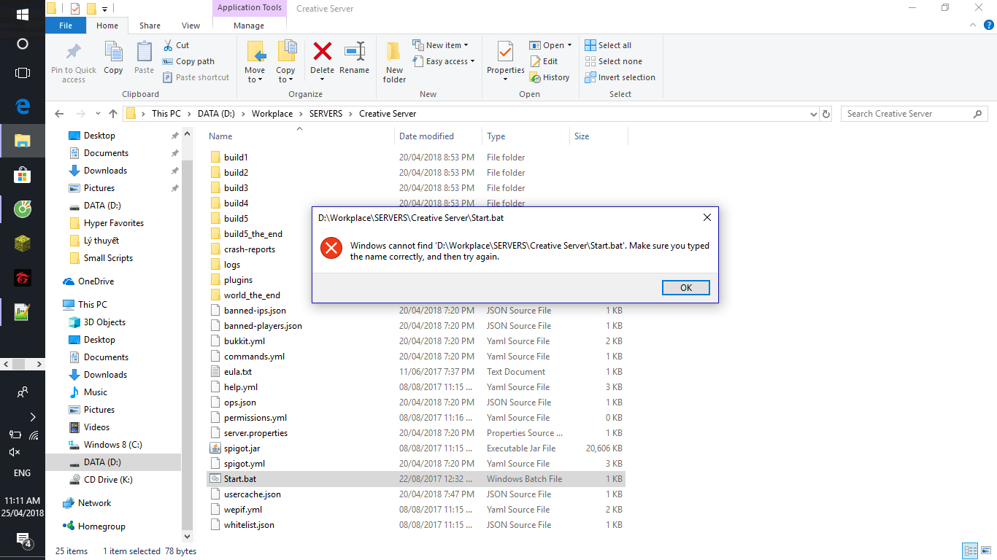This screenshot has height=560, width=997.
Task: Click the Rename icon in Organize group
Action: (x=355, y=51)
